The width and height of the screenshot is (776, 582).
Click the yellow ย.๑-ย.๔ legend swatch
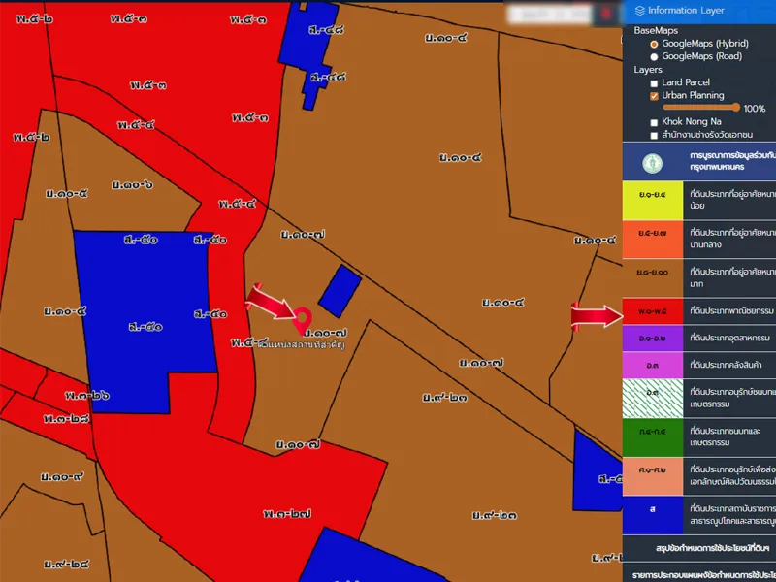[653, 199]
